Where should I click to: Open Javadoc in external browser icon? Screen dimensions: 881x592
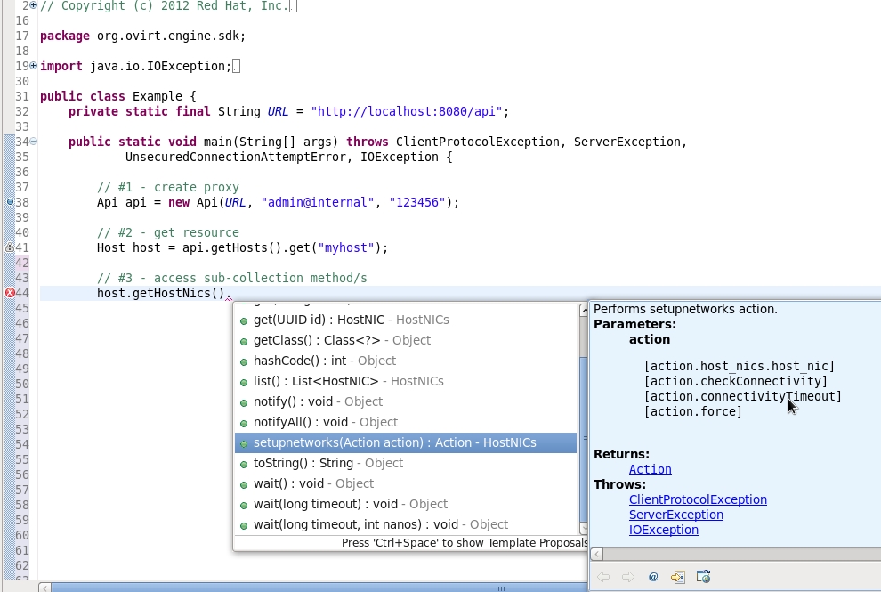point(703,577)
